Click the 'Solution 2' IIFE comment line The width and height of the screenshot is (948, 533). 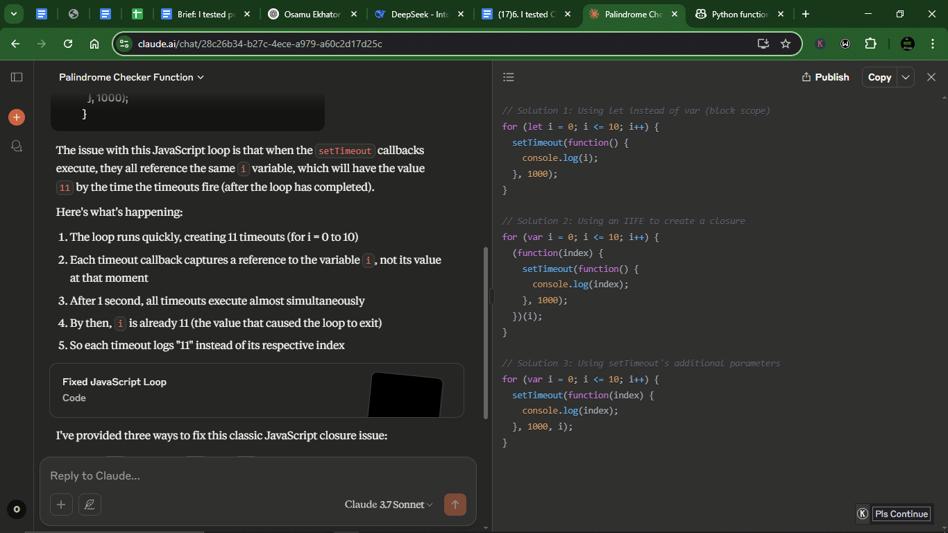coord(623,221)
